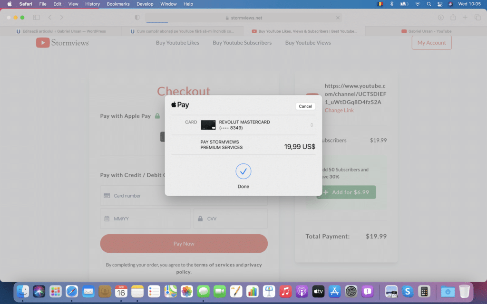The height and width of the screenshot is (304, 487).
Task: Open Mail from the Dock
Action: point(88,292)
